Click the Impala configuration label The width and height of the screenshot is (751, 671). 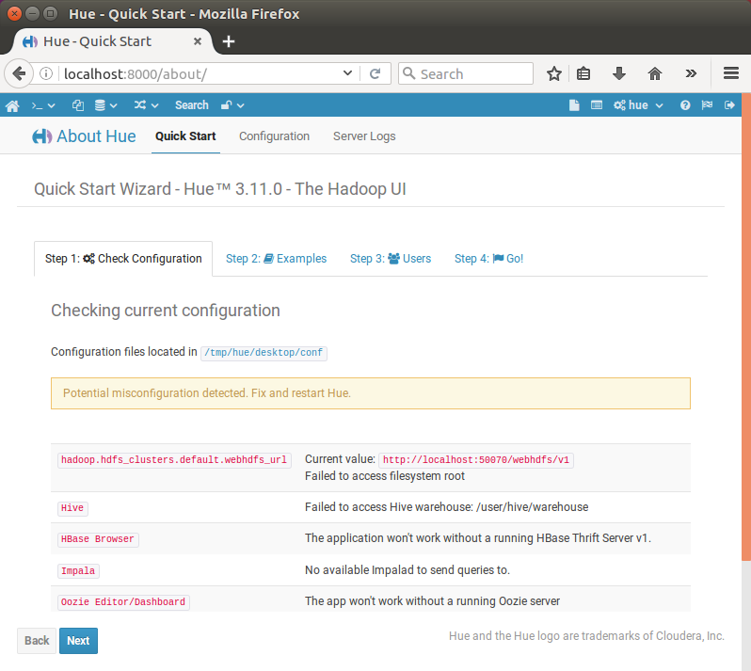click(x=78, y=571)
